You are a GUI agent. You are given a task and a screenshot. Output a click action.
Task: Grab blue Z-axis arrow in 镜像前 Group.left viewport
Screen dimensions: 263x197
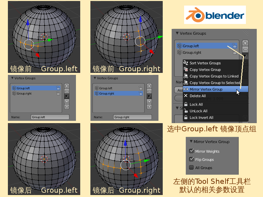(28, 23)
